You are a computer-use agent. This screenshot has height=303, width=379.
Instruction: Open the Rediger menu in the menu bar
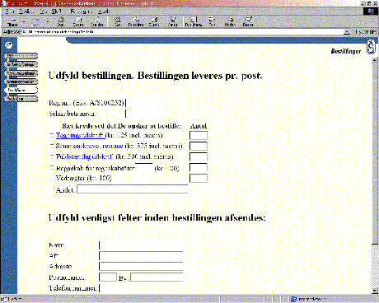point(26,12)
